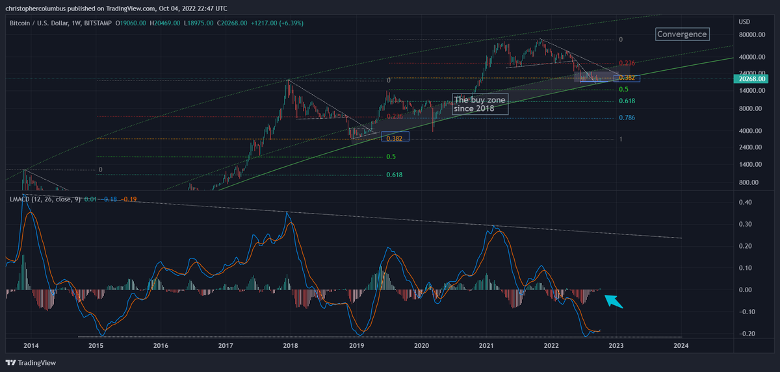
Task: Click the 0.40 value on LMACD axis
Action: coord(746,202)
